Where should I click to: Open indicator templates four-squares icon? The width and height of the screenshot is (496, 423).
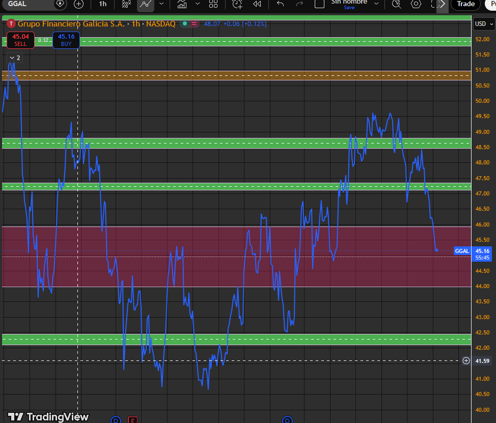(x=213, y=4)
